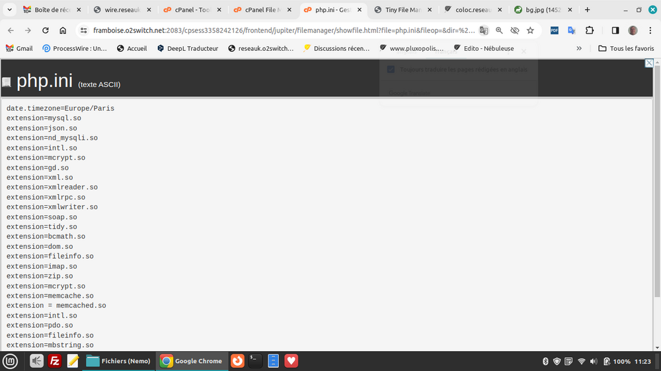Open the orange circular-arrow app in the taskbar
Viewport: 661px width, 371px height.
tap(237, 361)
